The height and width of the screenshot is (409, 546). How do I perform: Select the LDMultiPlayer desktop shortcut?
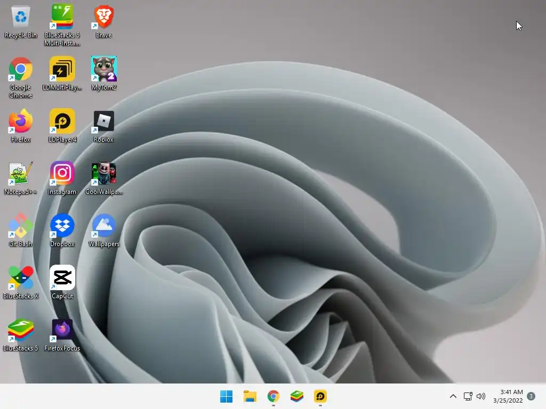click(x=62, y=73)
